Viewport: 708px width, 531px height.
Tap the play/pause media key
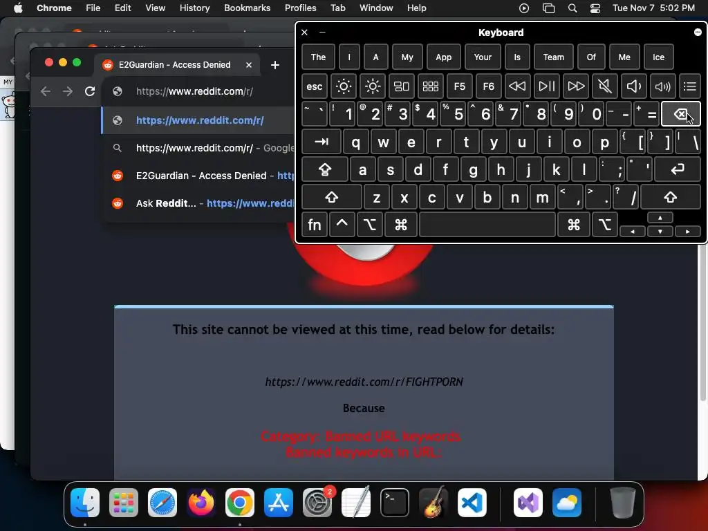(546, 86)
